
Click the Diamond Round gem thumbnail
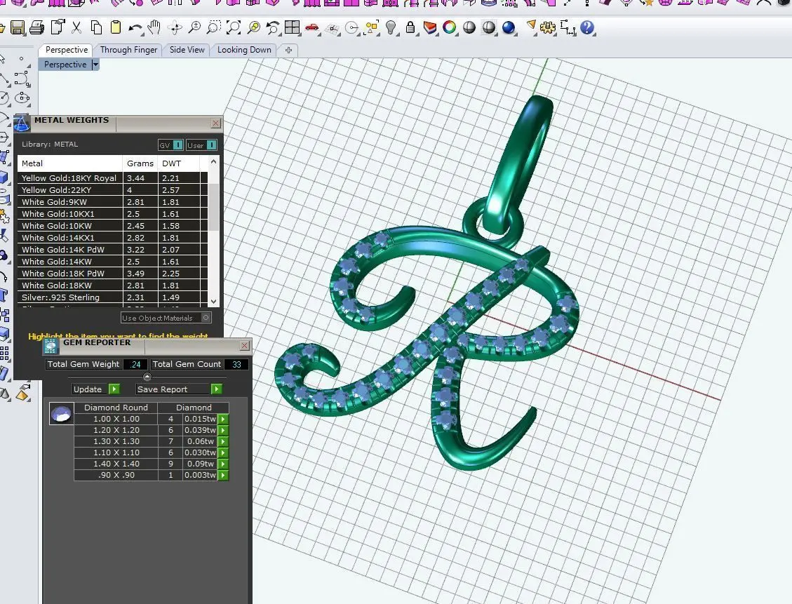62,414
